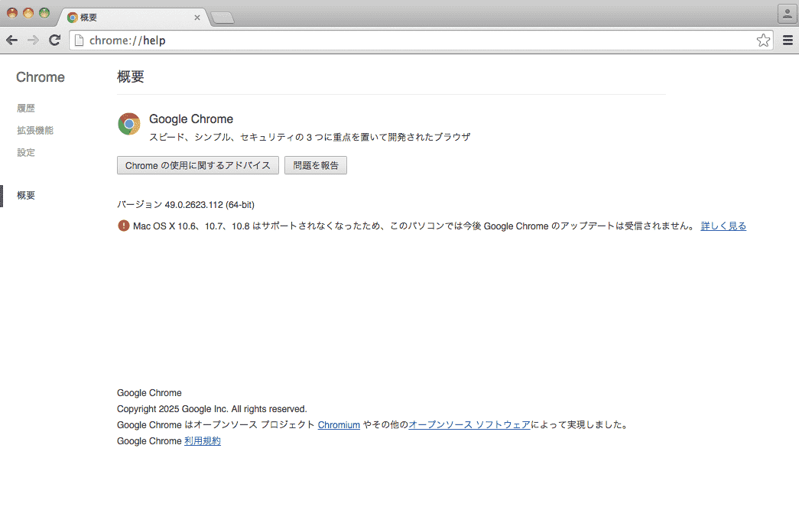Click the スピード、シンプル、セキュリティ description text
This screenshot has width=799, height=510.
pyautogui.click(x=310, y=137)
